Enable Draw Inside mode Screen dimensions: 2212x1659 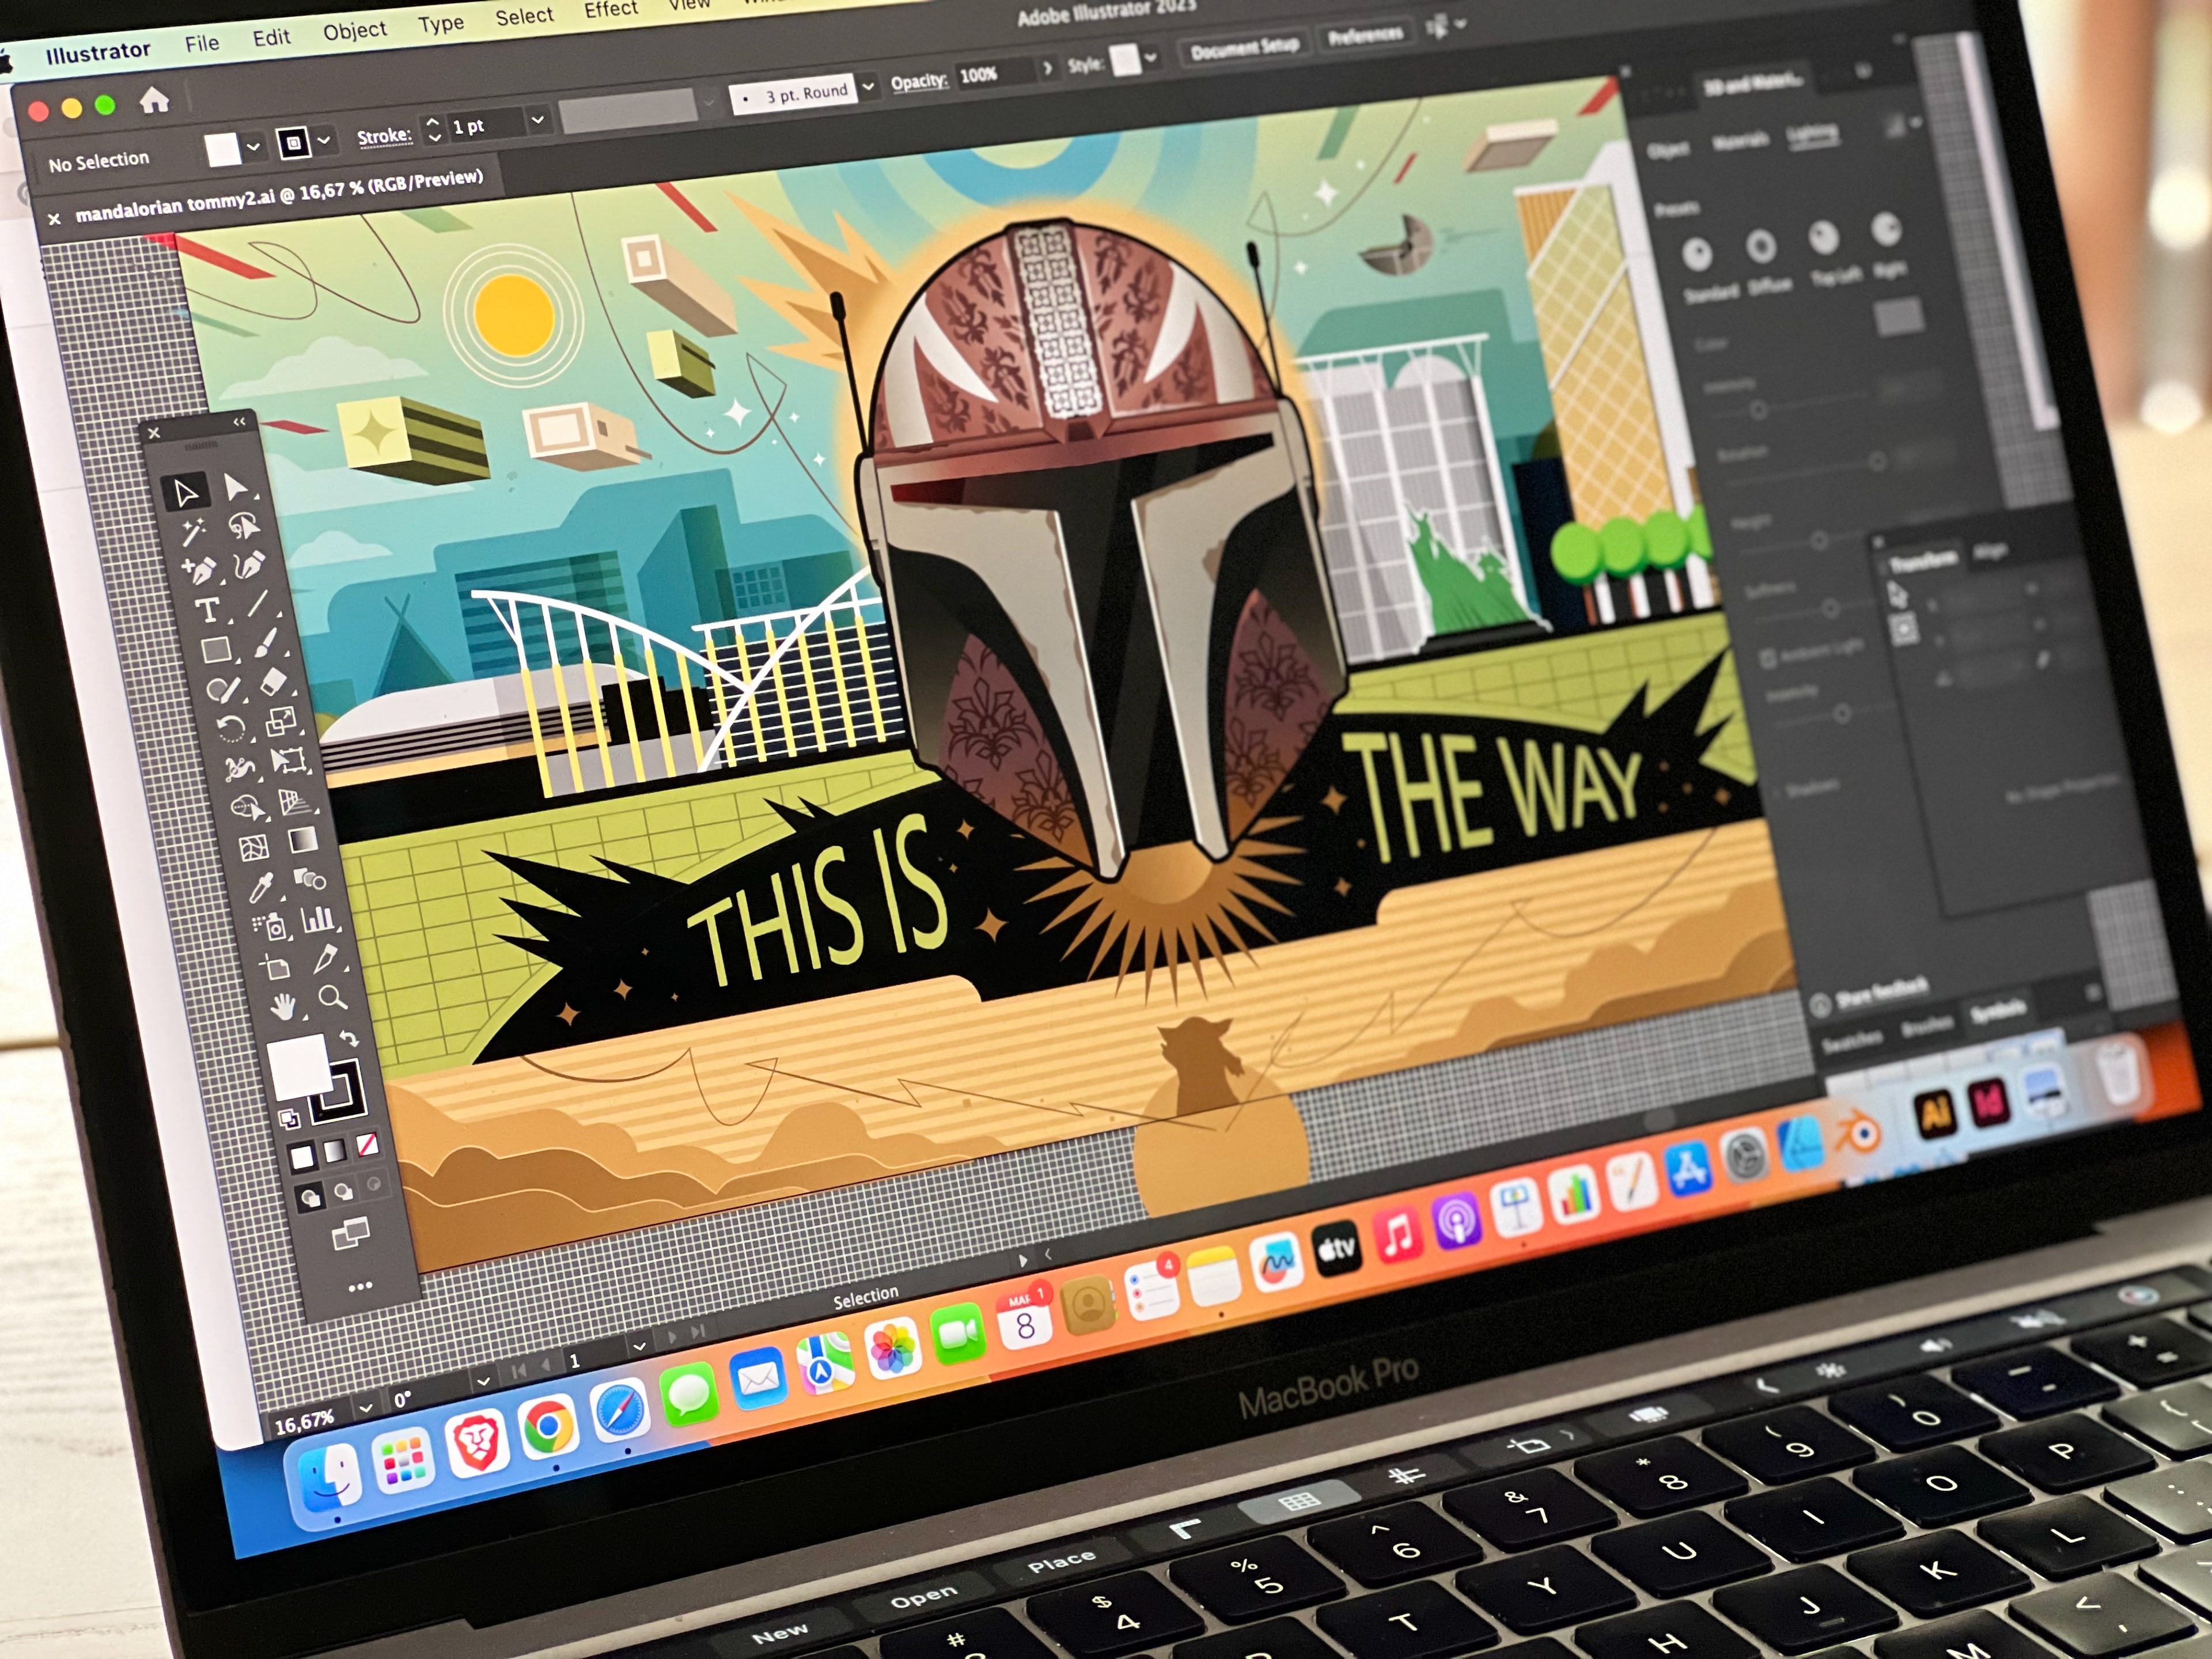pyautogui.click(x=375, y=1184)
